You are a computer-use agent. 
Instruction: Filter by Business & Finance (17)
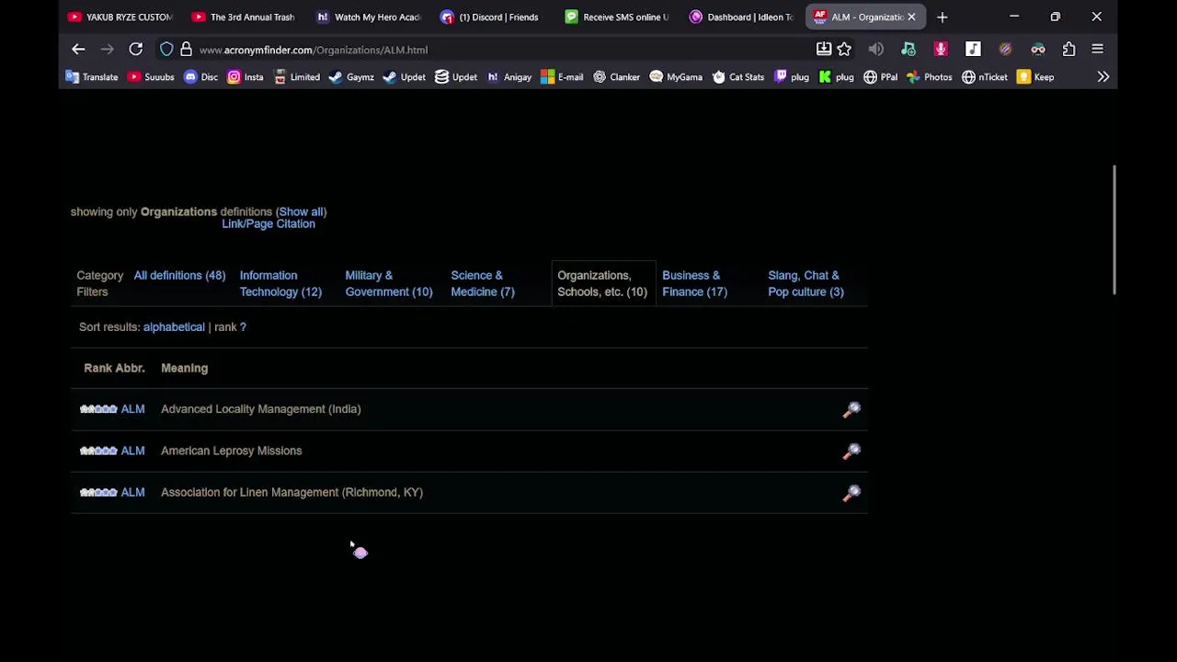(x=694, y=284)
